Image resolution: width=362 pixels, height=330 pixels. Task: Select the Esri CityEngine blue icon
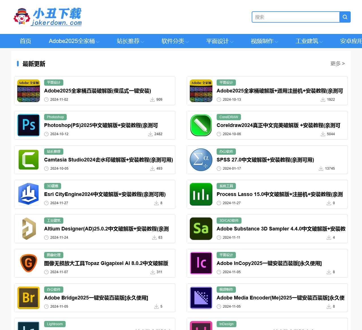click(x=29, y=194)
